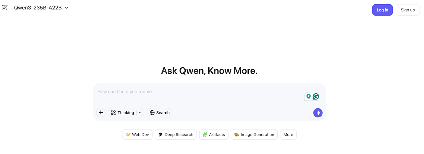Open the Qwen3-235B-A22B model selector
This screenshot has height=154, width=424.
[x=41, y=8]
